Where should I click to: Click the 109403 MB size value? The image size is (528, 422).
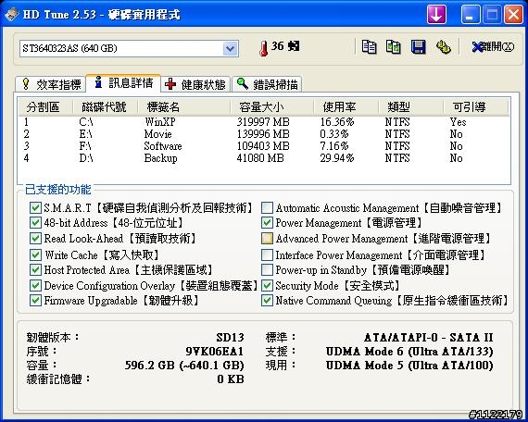click(x=263, y=146)
